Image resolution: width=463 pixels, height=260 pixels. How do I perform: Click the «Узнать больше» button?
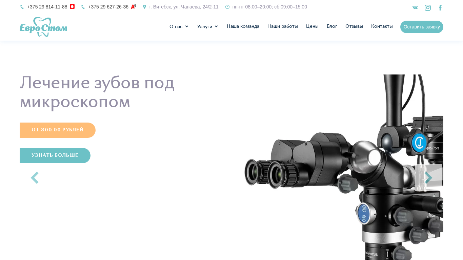pyautogui.click(x=55, y=155)
